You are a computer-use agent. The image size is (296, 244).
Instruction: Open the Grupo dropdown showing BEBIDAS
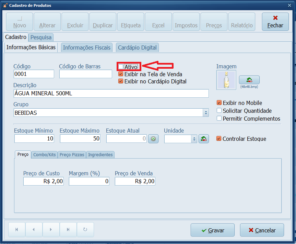coord(205,113)
